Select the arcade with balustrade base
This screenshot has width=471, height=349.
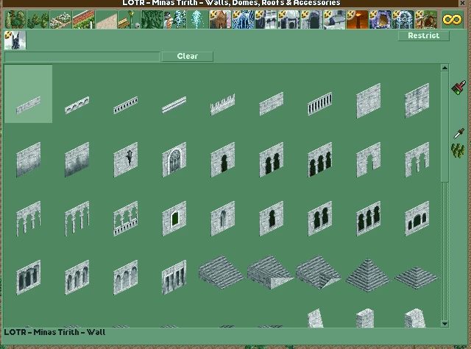(x=126, y=219)
